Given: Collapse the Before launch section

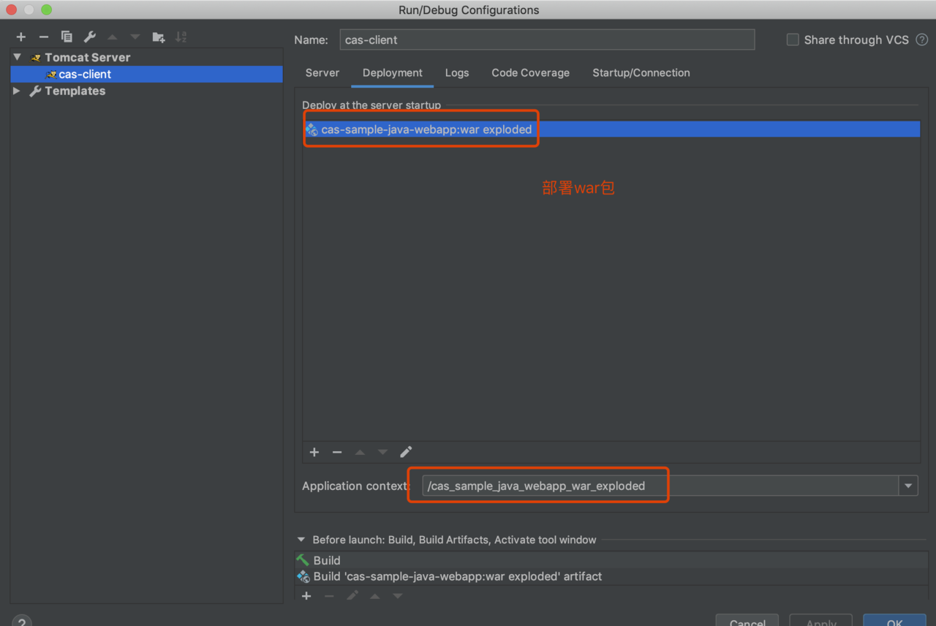Looking at the screenshot, I should click(301, 540).
